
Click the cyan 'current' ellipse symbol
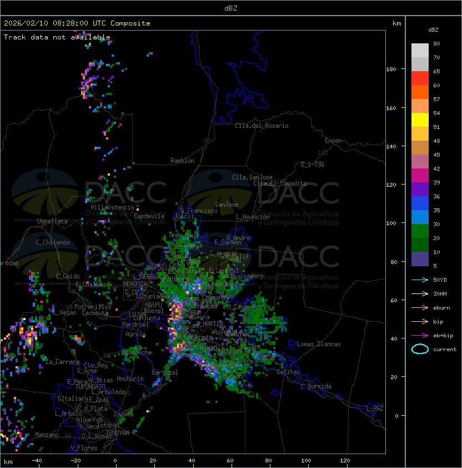pyautogui.click(x=420, y=349)
